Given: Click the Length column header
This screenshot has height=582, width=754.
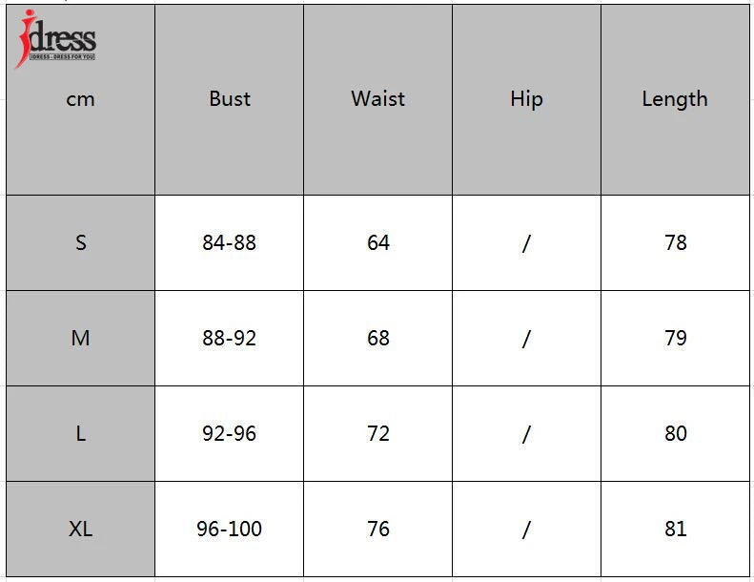Looking at the screenshot, I should [x=675, y=99].
